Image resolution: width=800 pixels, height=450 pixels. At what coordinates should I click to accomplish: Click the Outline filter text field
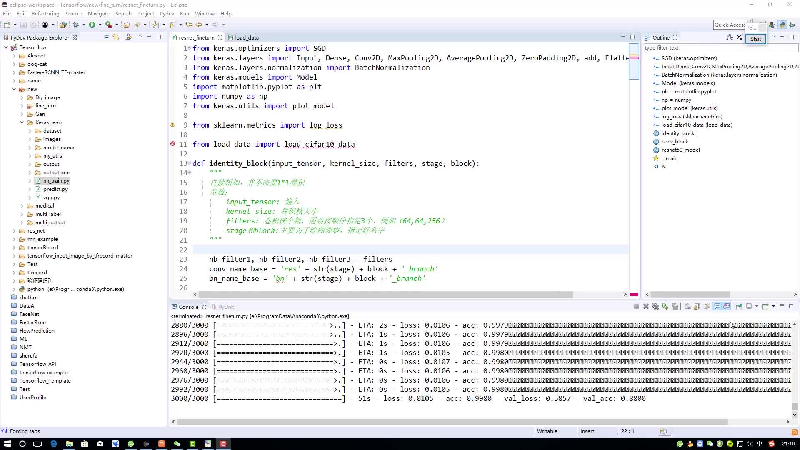pos(721,48)
